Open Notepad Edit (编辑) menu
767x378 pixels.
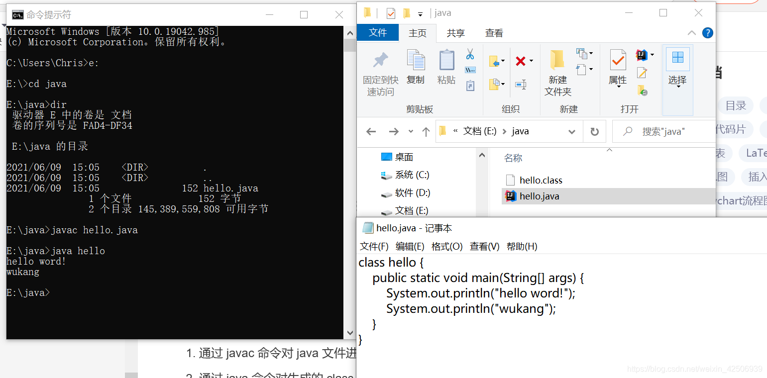[x=410, y=246]
